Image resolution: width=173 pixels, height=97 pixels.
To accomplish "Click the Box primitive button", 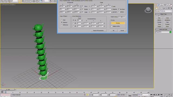I will coord(159,18).
